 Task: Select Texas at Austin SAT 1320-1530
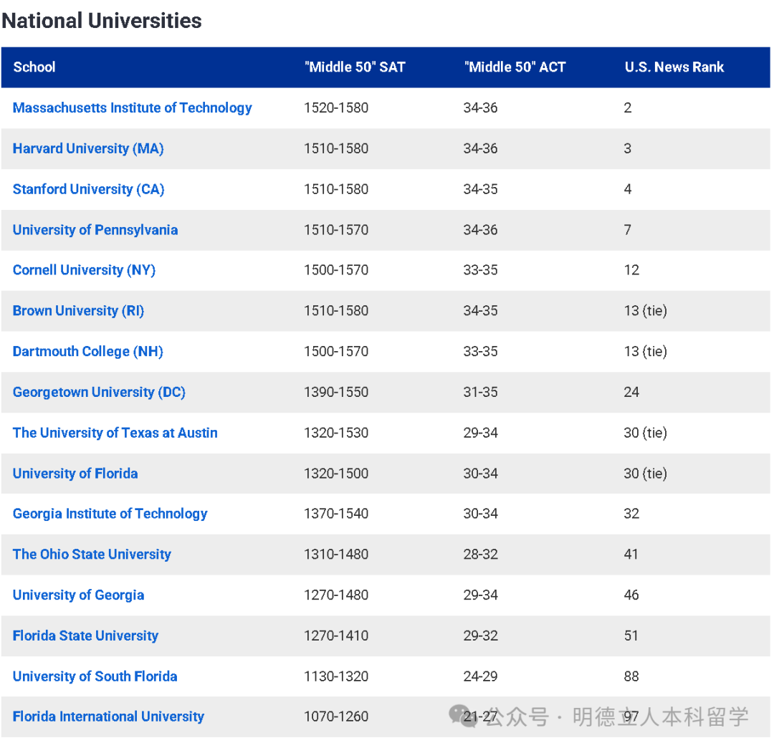click(x=336, y=433)
